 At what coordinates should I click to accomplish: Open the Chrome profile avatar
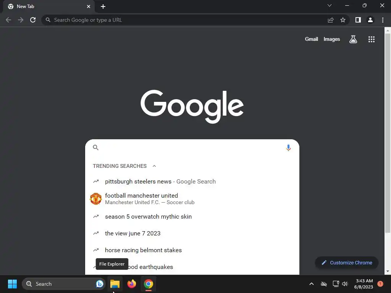pos(370,20)
